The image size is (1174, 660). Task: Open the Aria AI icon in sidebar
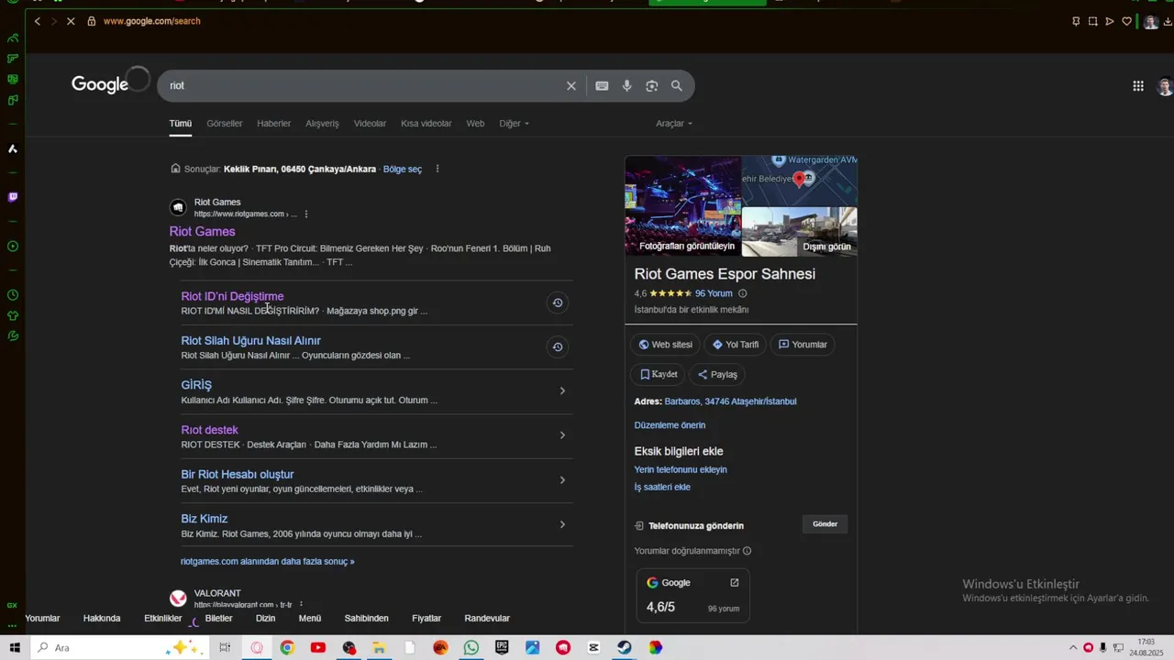click(13, 148)
